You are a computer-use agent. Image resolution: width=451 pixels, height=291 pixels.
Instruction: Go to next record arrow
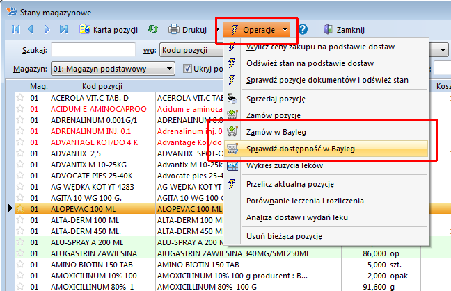click(47, 29)
